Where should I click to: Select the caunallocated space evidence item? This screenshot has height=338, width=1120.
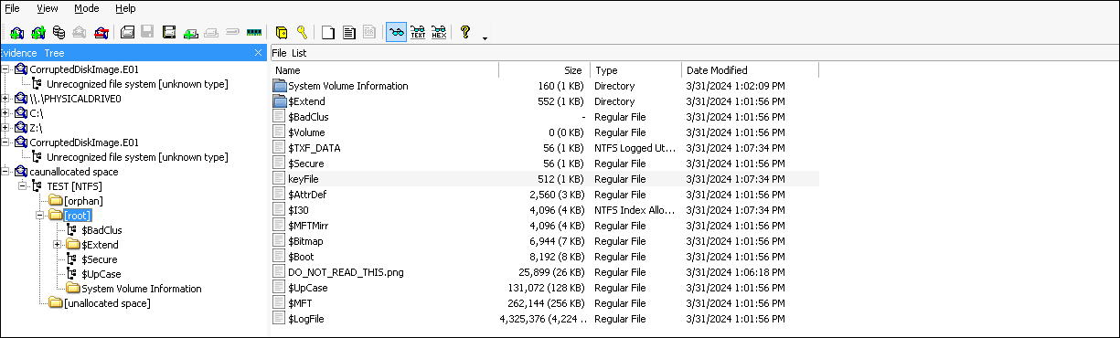(73, 172)
